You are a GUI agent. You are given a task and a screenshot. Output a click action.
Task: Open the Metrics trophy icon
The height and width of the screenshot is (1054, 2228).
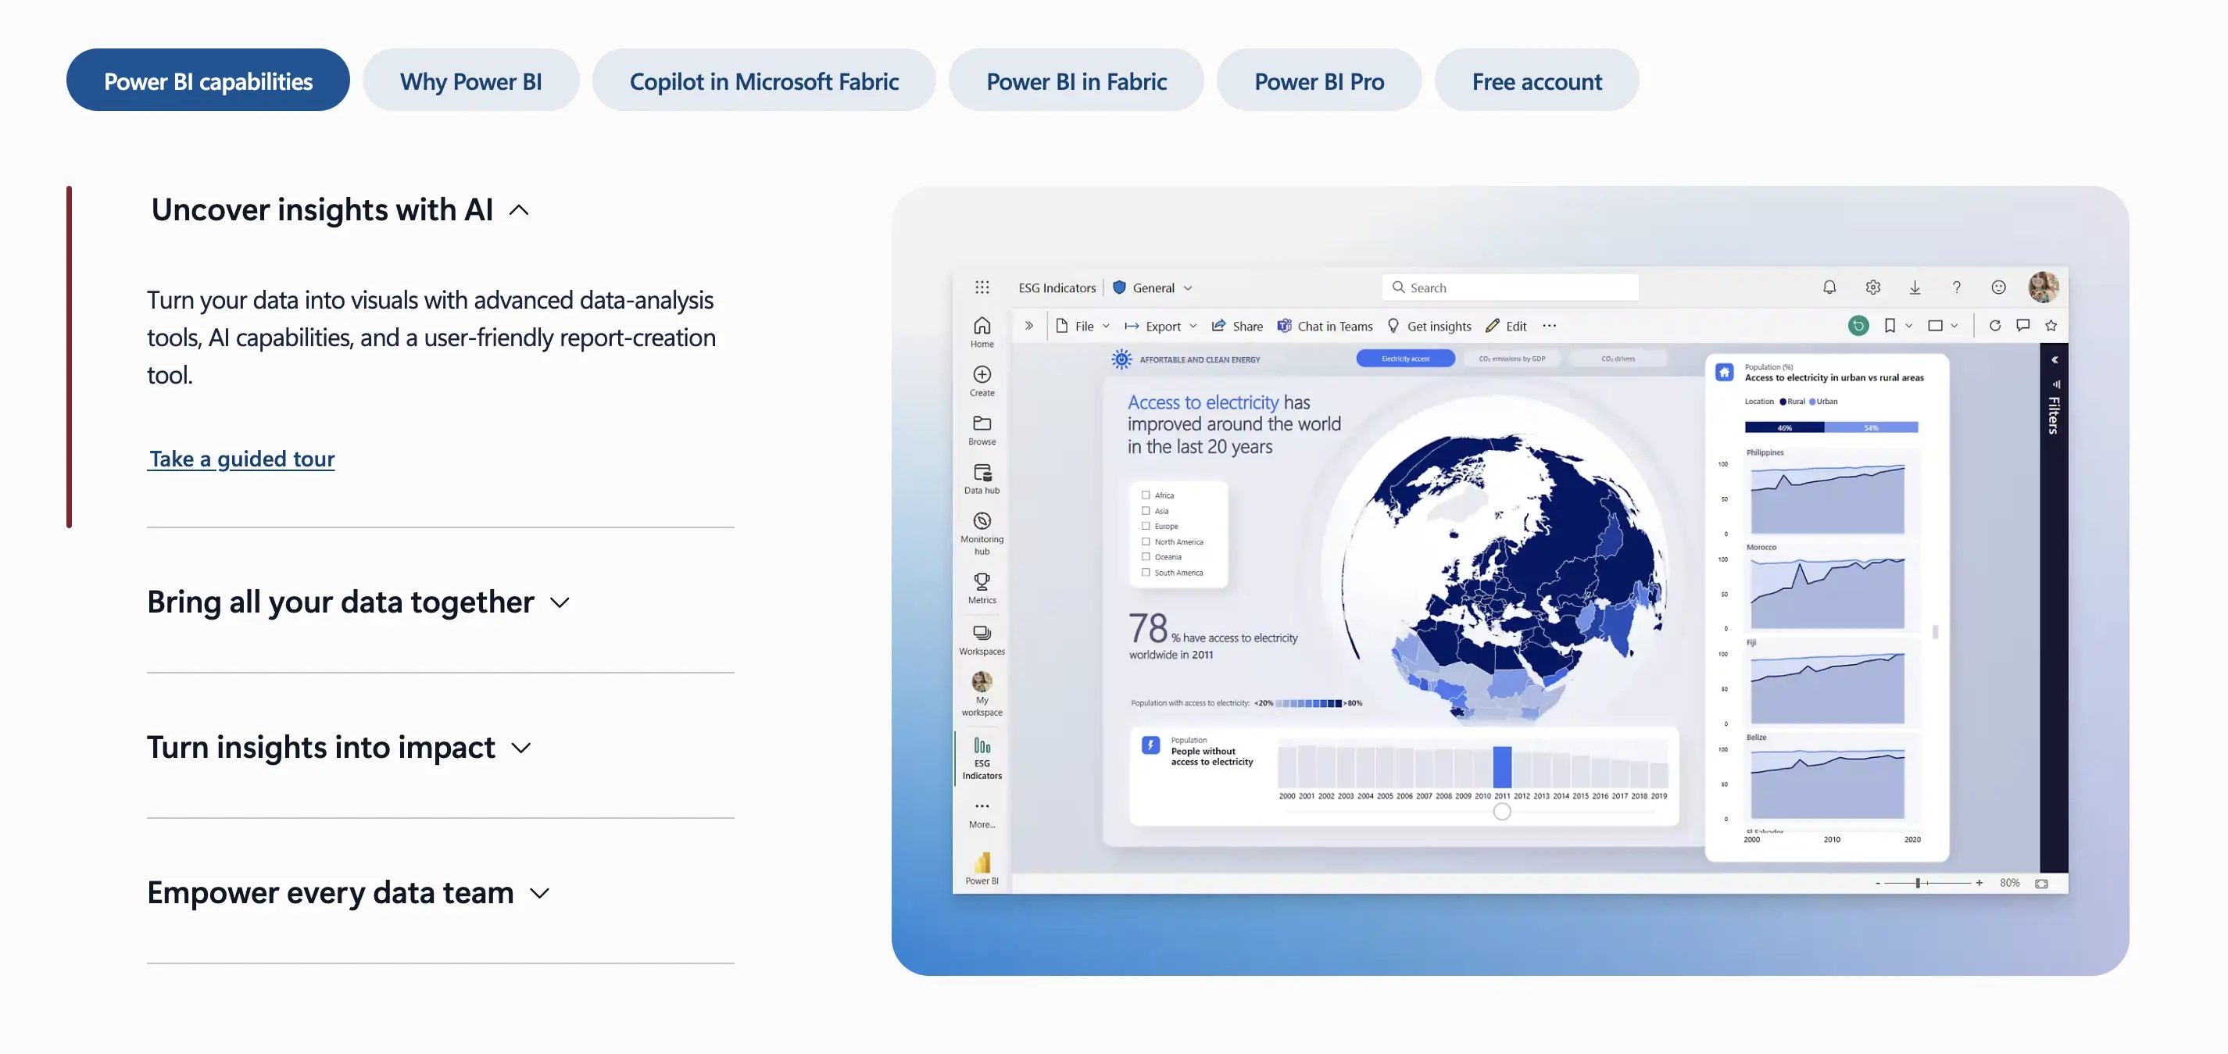(982, 581)
